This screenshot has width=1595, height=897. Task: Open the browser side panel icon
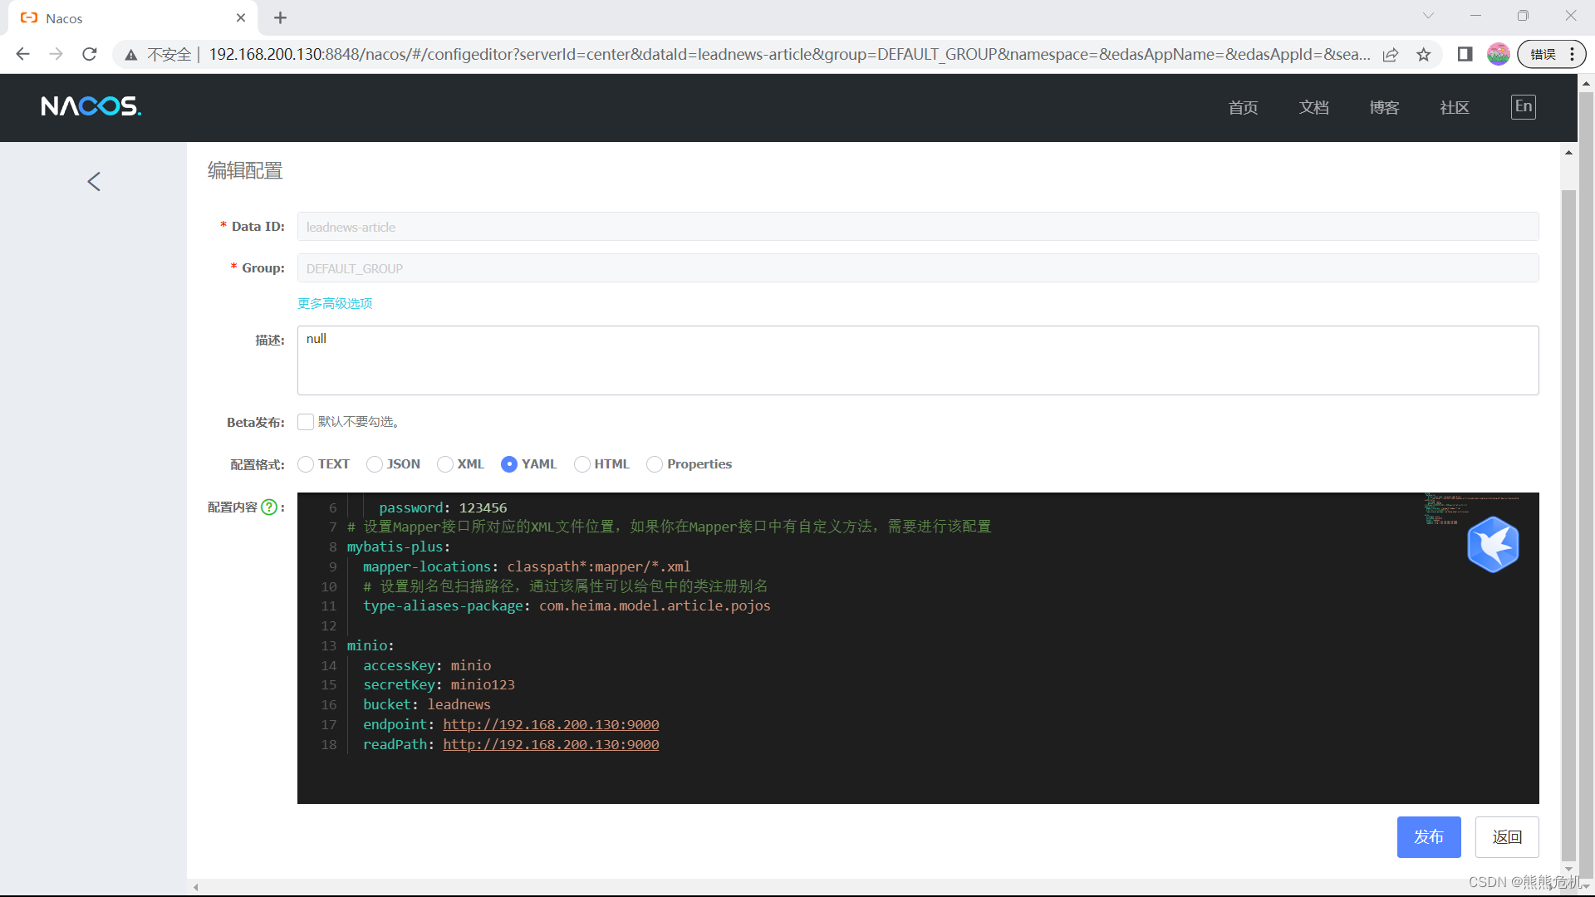pyautogui.click(x=1465, y=55)
